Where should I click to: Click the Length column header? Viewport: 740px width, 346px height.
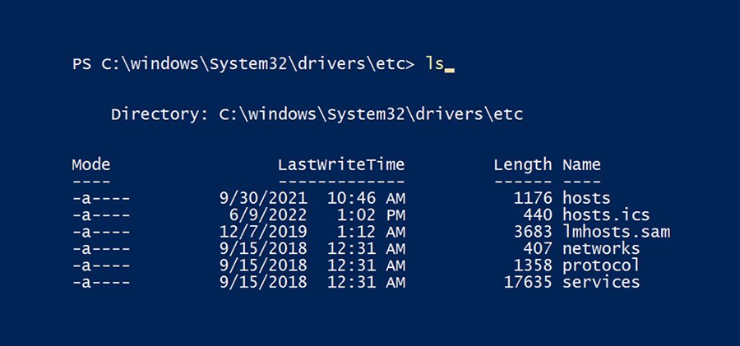[522, 164]
